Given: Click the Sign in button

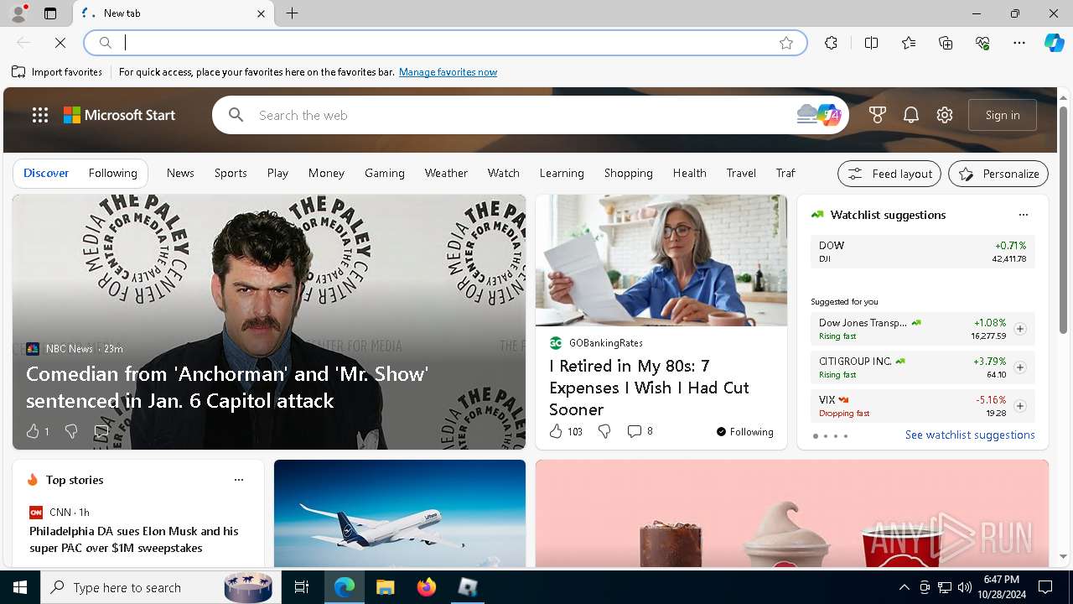Looking at the screenshot, I should pyautogui.click(x=1003, y=115).
